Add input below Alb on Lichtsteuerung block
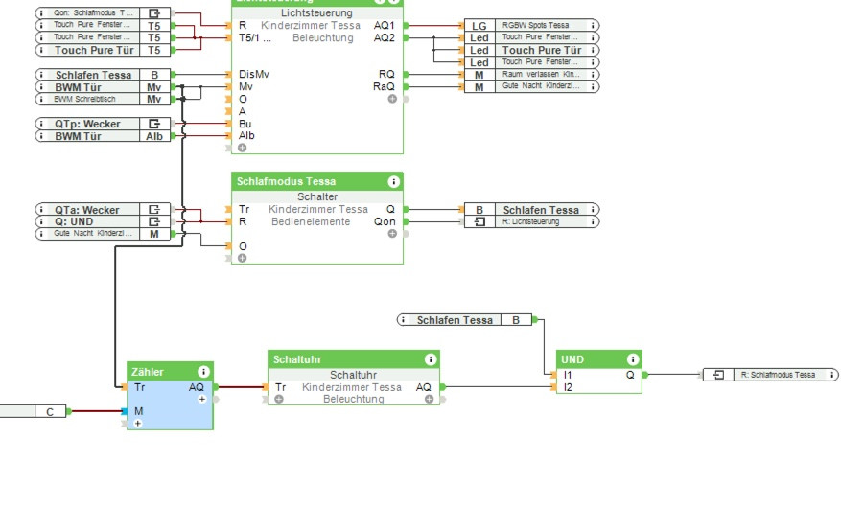Screen dimensions: 841x531 click(243, 148)
